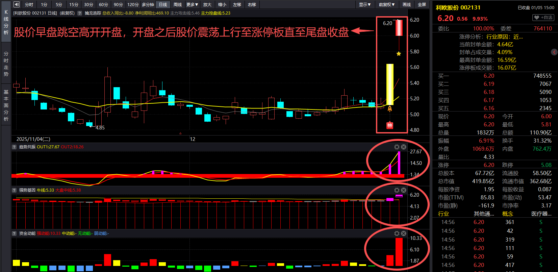Click the rocket icon under the yellow candle
This screenshot has height=272, width=558.
pyautogui.click(x=389, y=109)
